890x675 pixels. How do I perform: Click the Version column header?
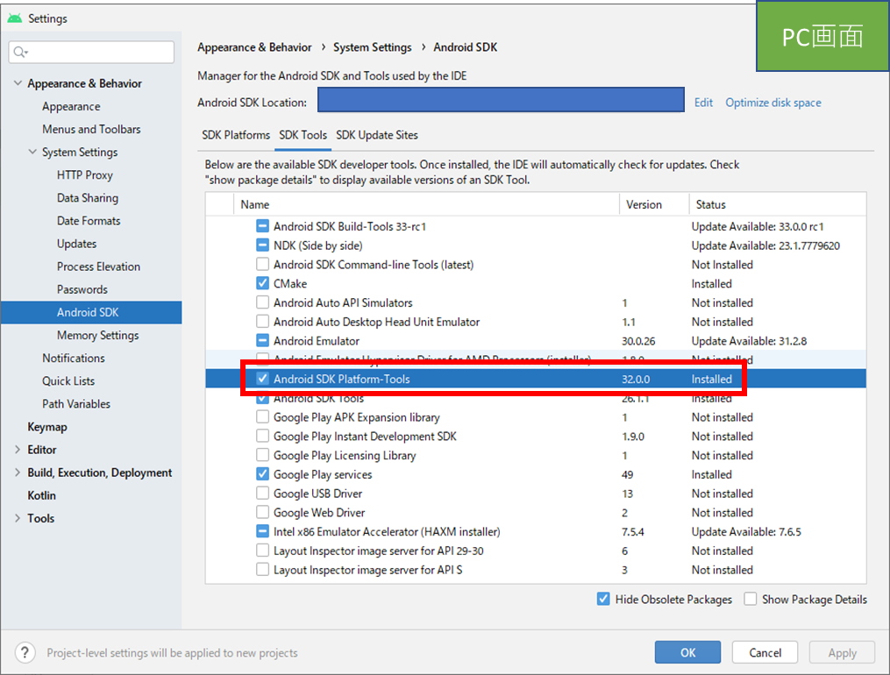(654, 204)
